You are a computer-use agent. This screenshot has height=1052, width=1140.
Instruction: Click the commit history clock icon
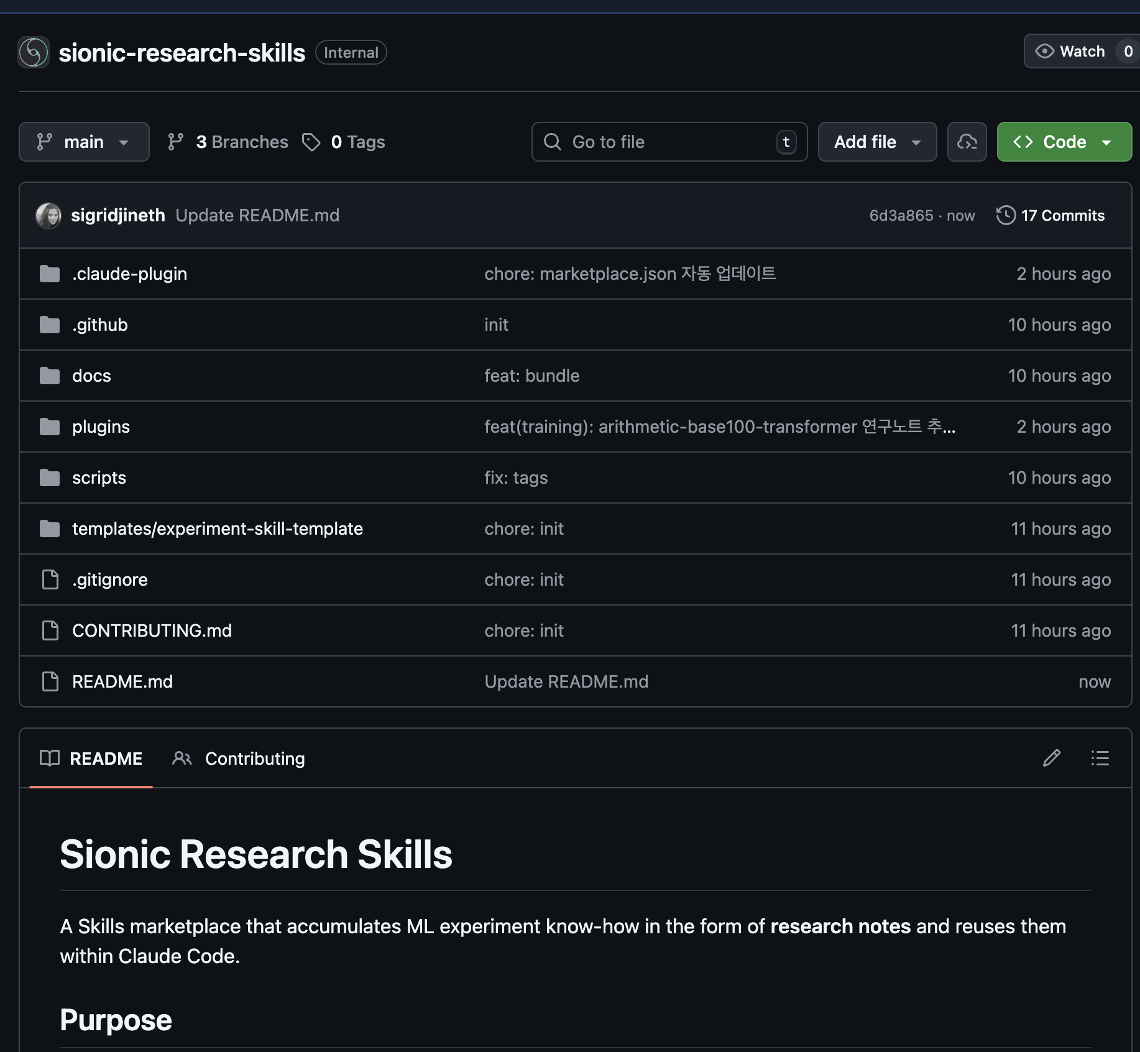pyautogui.click(x=1005, y=215)
